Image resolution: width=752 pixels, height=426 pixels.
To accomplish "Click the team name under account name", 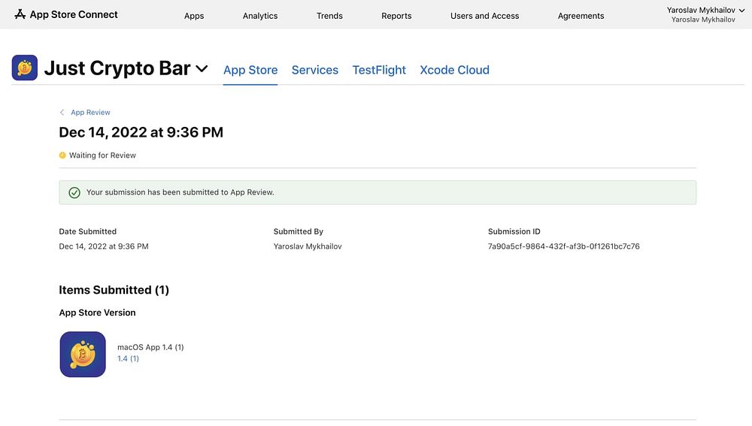I will (703, 20).
